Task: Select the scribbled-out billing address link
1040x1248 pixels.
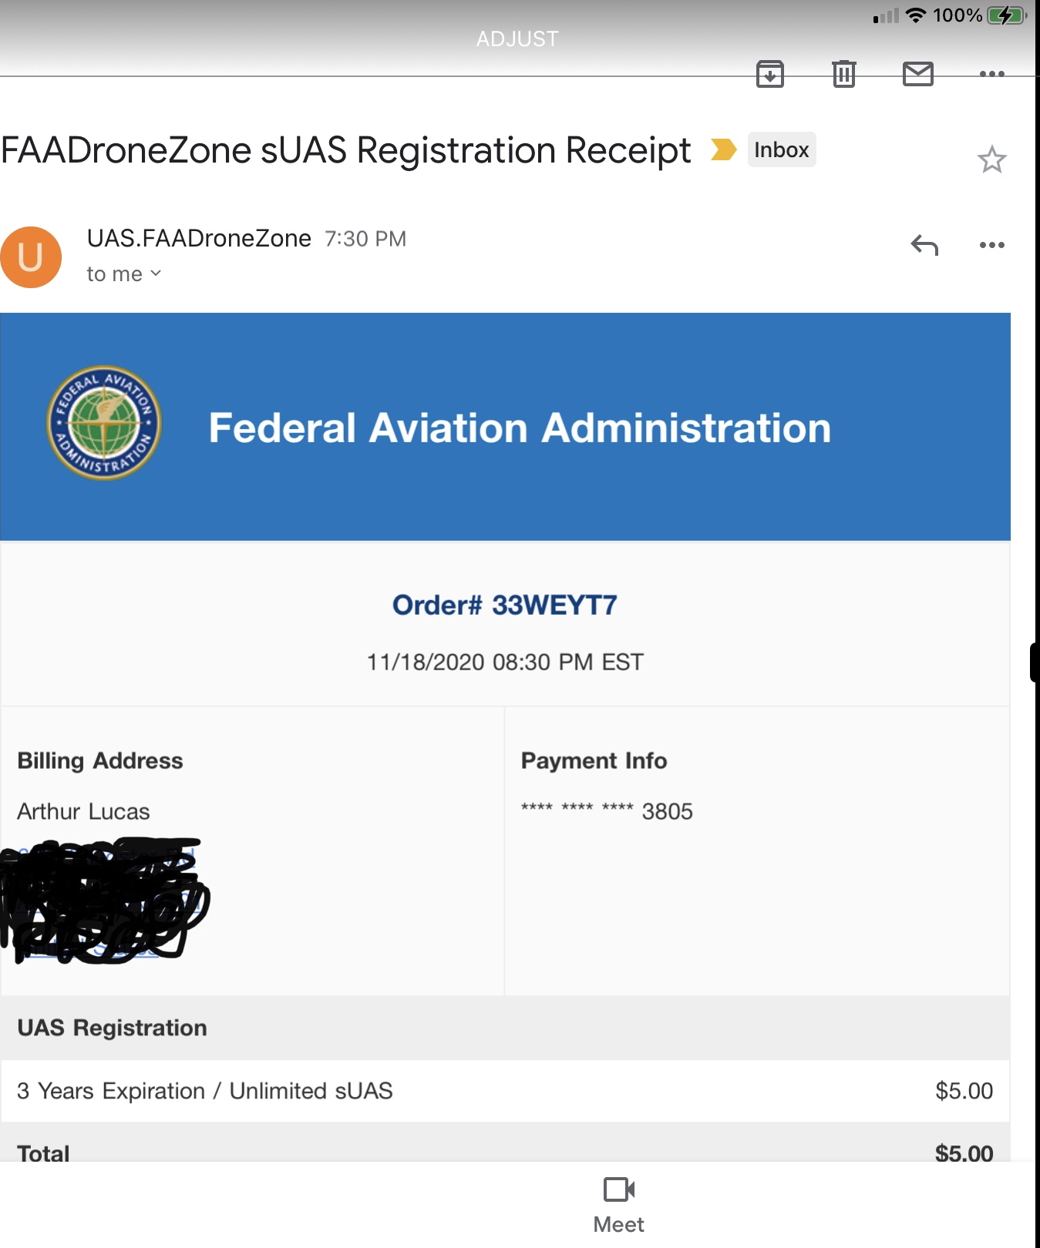Action: pyautogui.click(x=105, y=900)
